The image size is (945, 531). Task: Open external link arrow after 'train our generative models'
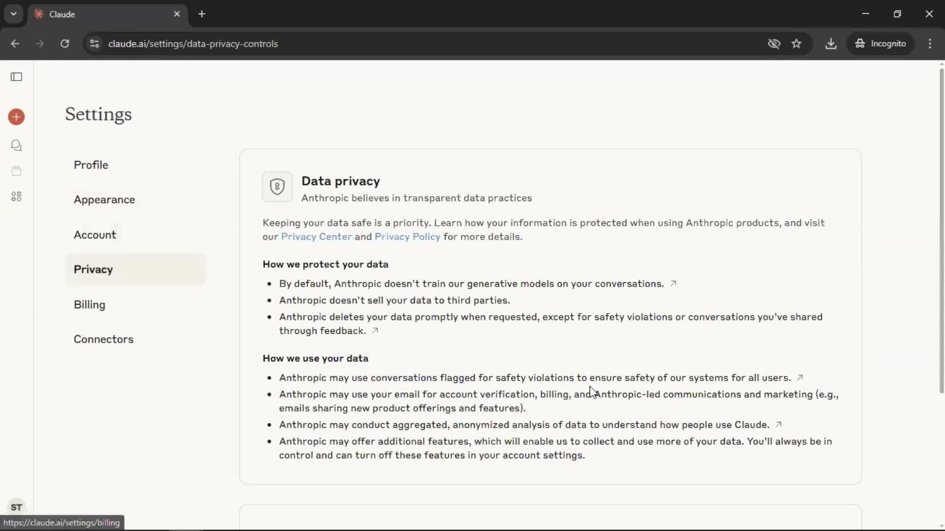(673, 284)
